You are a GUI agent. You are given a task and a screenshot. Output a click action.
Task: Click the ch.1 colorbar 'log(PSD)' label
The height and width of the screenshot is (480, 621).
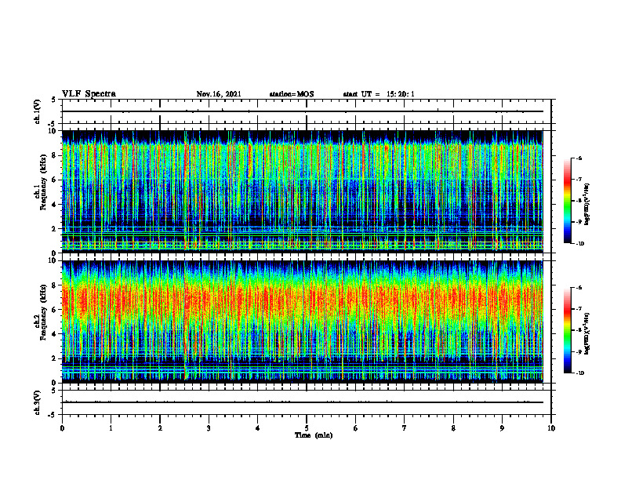tap(587, 205)
